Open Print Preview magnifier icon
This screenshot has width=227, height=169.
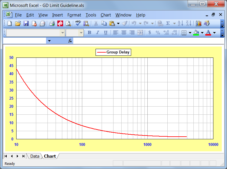pyautogui.click(x=68, y=23)
